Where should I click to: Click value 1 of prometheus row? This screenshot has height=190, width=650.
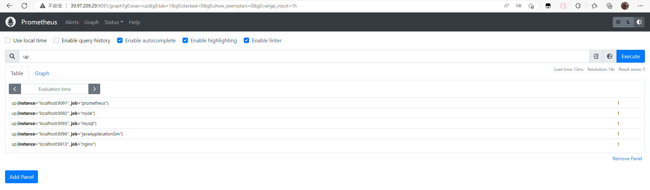click(x=618, y=103)
